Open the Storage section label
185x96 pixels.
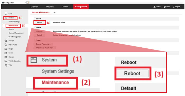[x=11, y=57]
